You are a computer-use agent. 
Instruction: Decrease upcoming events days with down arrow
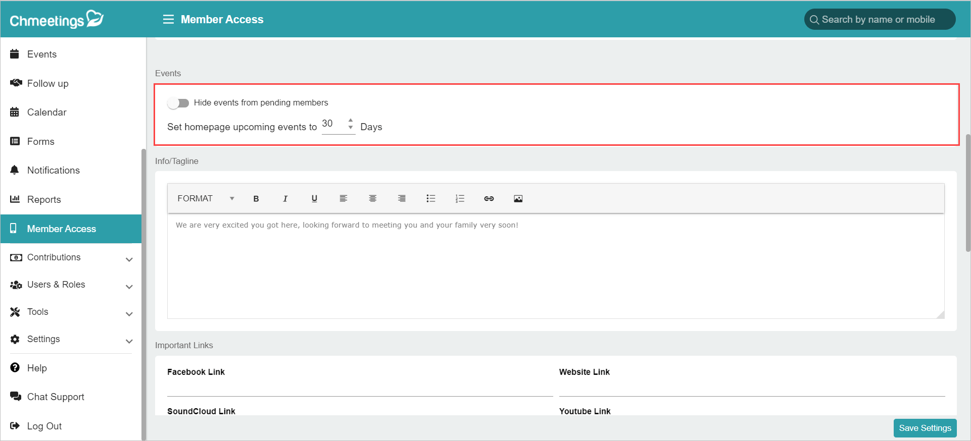tap(351, 127)
